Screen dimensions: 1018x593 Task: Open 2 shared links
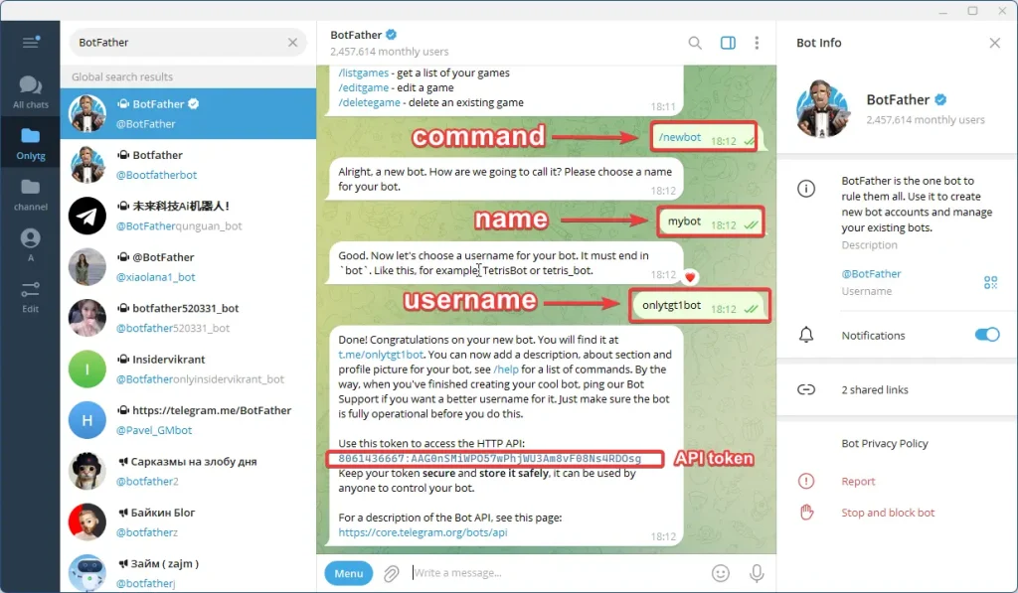click(x=874, y=389)
